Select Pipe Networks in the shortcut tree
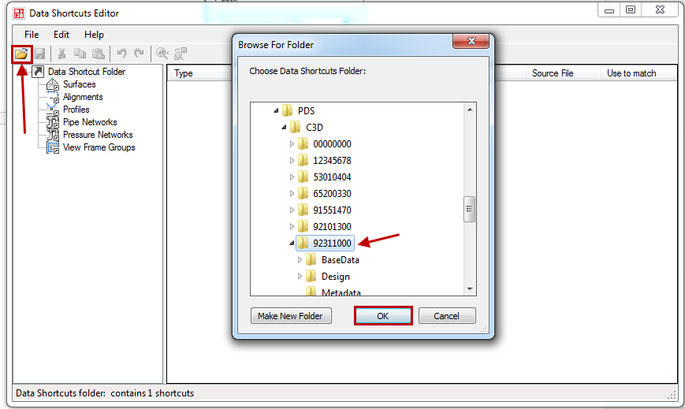The image size is (685, 409). [x=90, y=122]
